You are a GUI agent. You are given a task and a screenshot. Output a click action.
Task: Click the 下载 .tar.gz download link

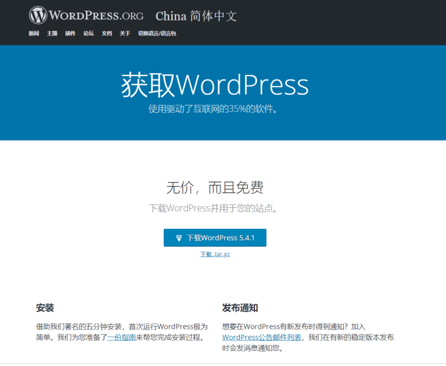pos(215,254)
